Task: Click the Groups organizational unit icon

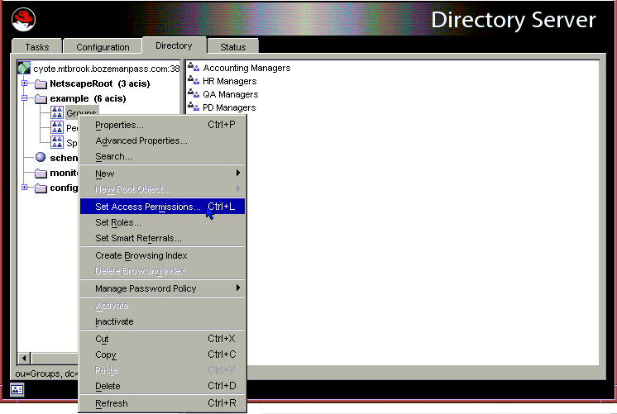Action: (x=57, y=113)
